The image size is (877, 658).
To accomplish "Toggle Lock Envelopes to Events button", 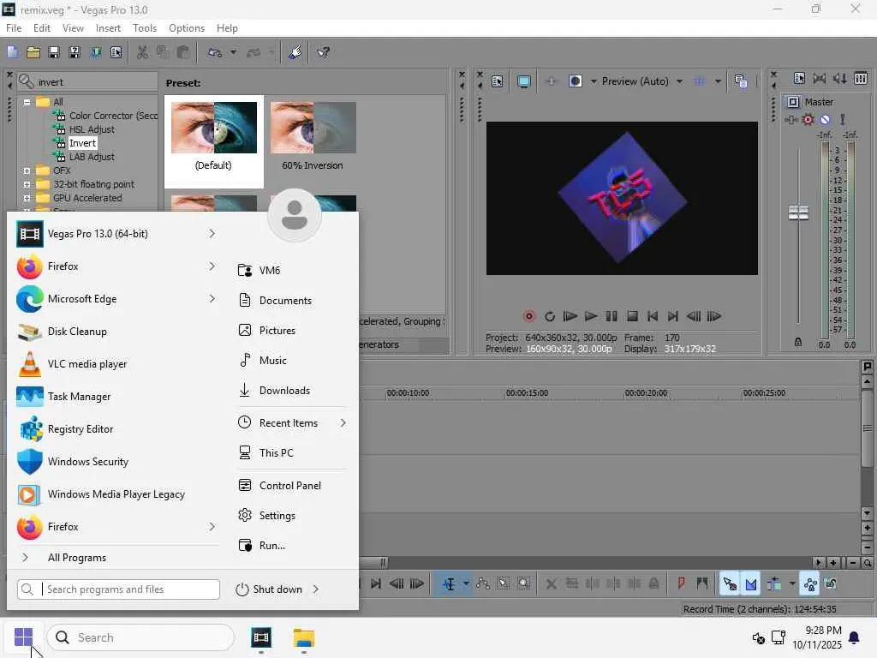I will [x=810, y=584].
